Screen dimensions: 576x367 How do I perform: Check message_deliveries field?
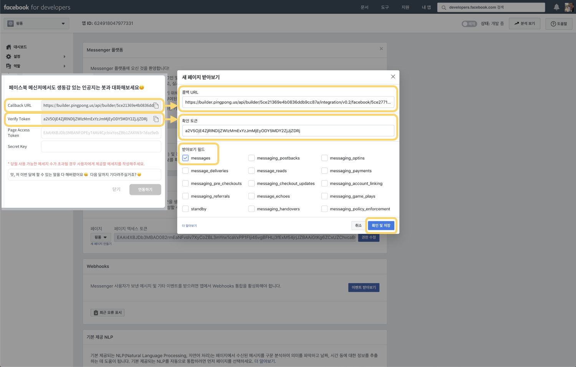click(185, 171)
